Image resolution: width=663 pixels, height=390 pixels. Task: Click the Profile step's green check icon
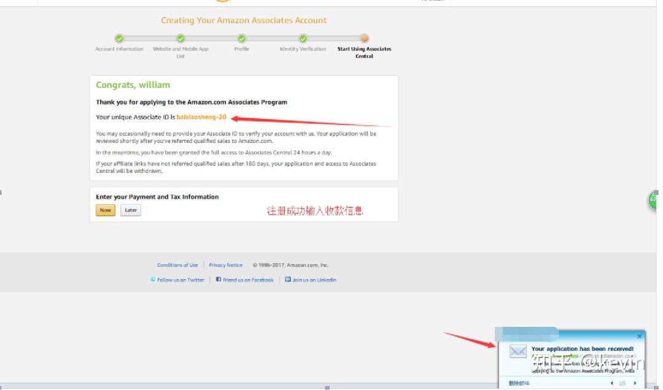[241, 38]
